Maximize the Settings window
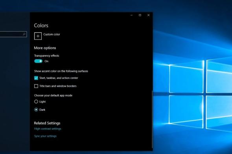This screenshot has height=154, width=232. (x=140, y=15)
